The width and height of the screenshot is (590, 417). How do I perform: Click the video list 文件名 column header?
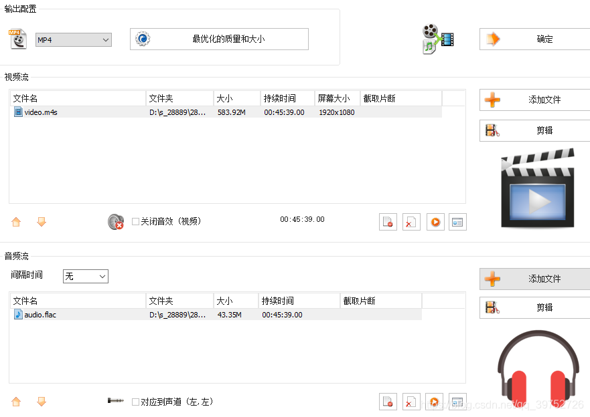pyautogui.click(x=78, y=98)
